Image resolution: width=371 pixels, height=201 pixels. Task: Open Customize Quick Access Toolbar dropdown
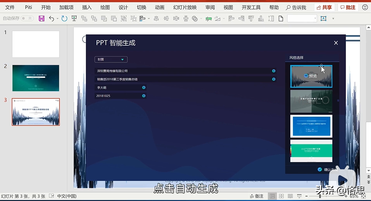pyautogui.click(x=333, y=18)
